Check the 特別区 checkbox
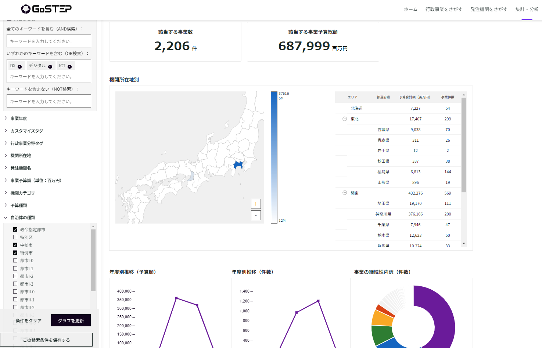This screenshot has height=348, width=542. click(x=15, y=237)
